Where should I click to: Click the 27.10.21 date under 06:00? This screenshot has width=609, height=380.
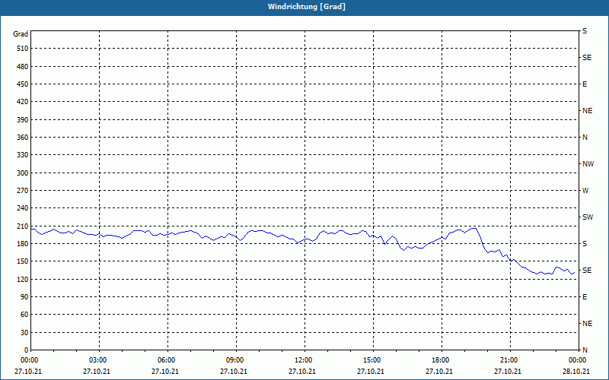(x=164, y=372)
